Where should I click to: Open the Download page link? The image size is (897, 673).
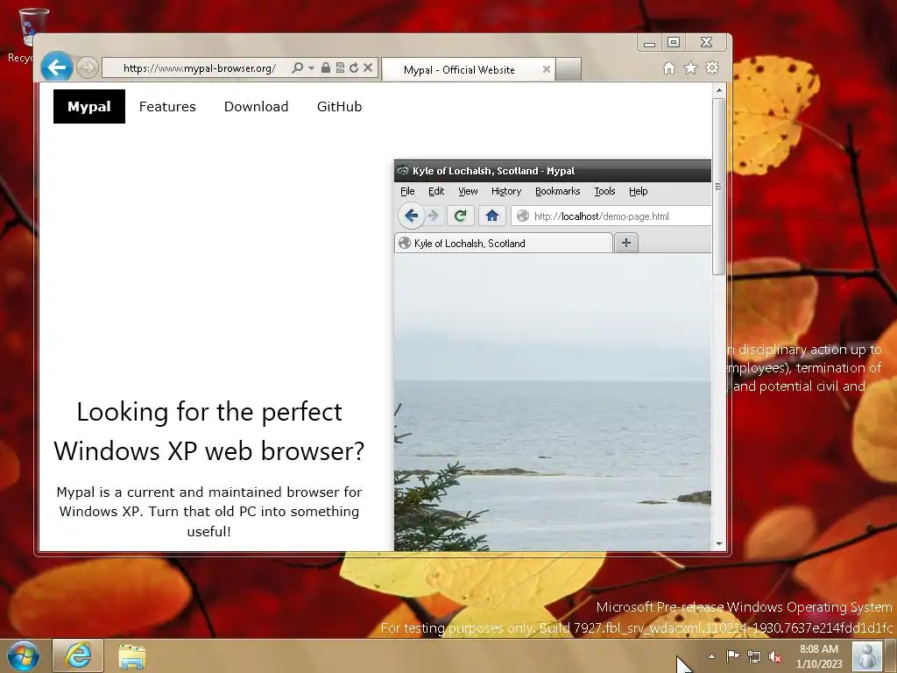(x=257, y=106)
